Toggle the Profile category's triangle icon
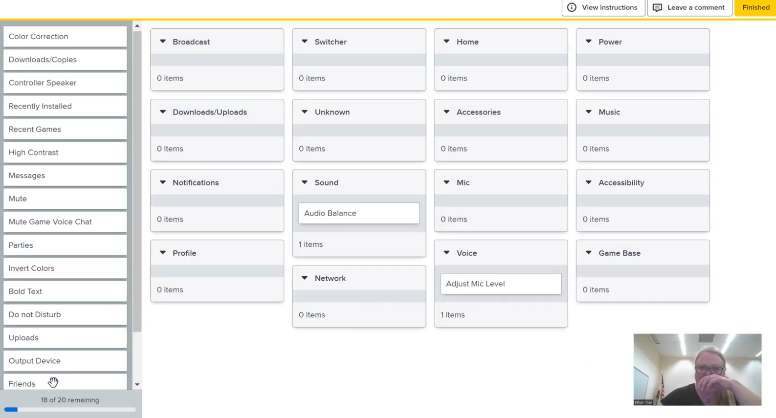776x418 pixels. click(x=163, y=253)
